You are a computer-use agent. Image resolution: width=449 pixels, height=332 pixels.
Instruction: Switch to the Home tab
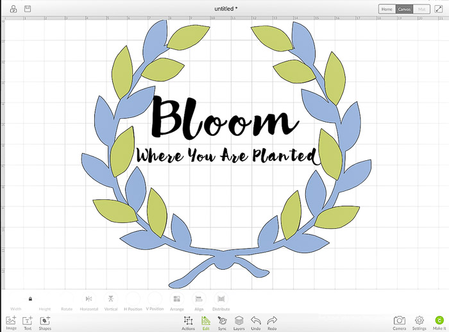387,9
